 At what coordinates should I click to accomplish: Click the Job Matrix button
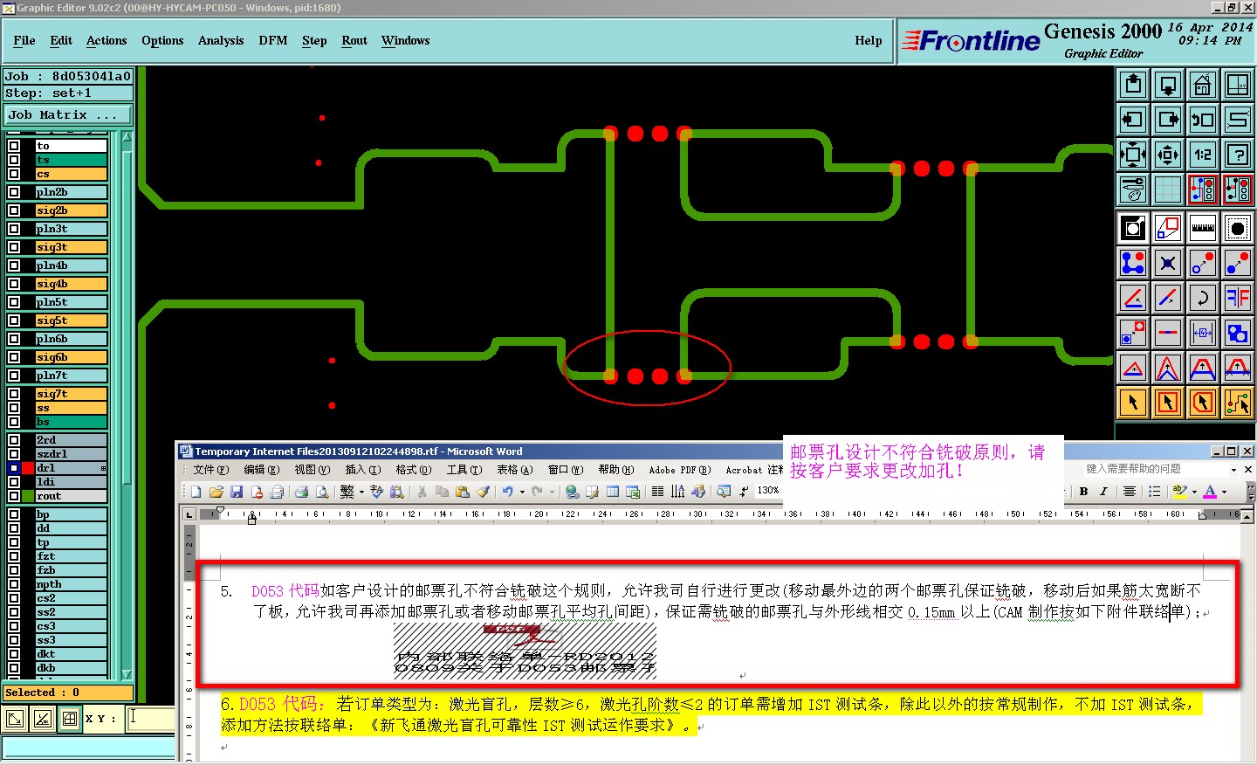(x=68, y=114)
